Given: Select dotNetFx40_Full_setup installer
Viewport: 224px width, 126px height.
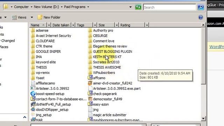Looking at the screenshot, I should pyautogui.click(x=51, y=104).
